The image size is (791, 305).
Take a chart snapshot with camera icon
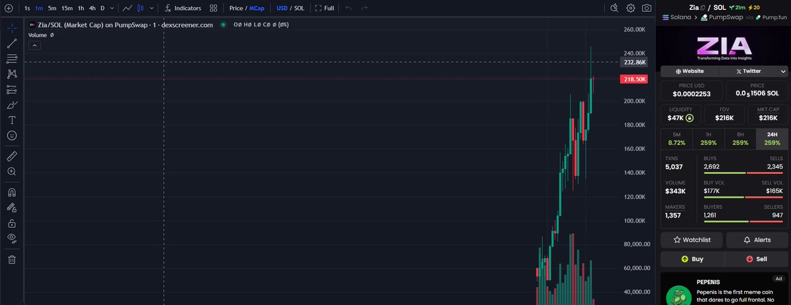click(x=647, y=9)
